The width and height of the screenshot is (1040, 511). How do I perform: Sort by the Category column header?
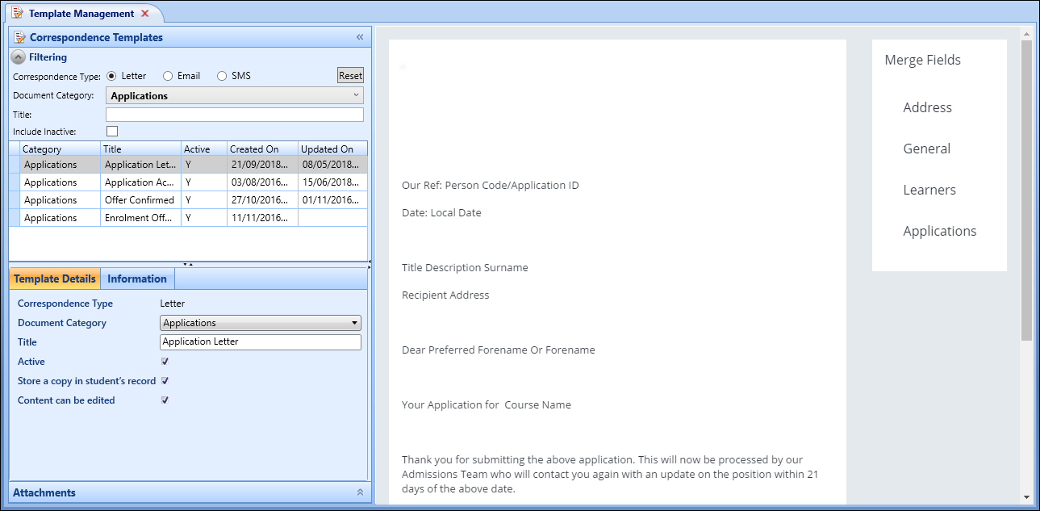pyautogui.click(x=60, y=149)
